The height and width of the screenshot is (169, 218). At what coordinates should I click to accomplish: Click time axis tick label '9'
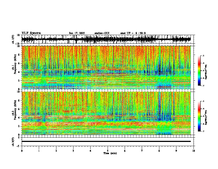pyautogui.click(x=176, y=151)
